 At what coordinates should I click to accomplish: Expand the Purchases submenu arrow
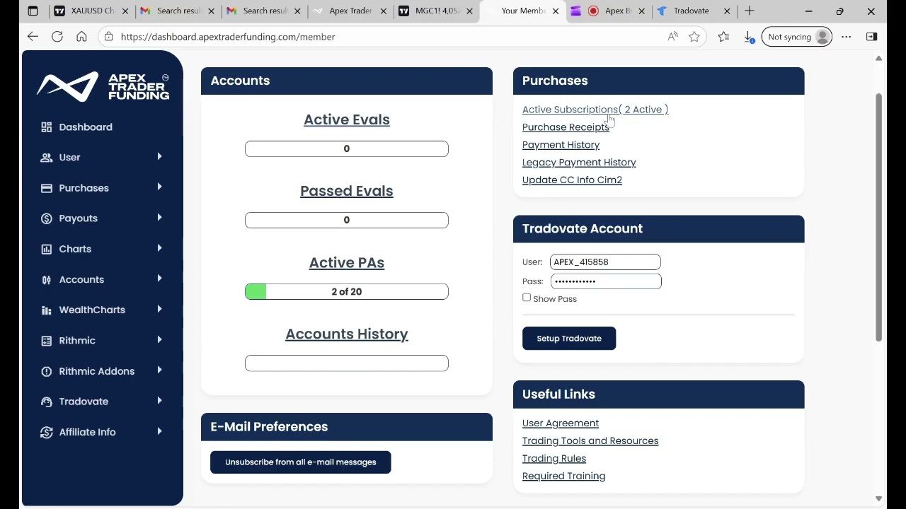(159, 187)
